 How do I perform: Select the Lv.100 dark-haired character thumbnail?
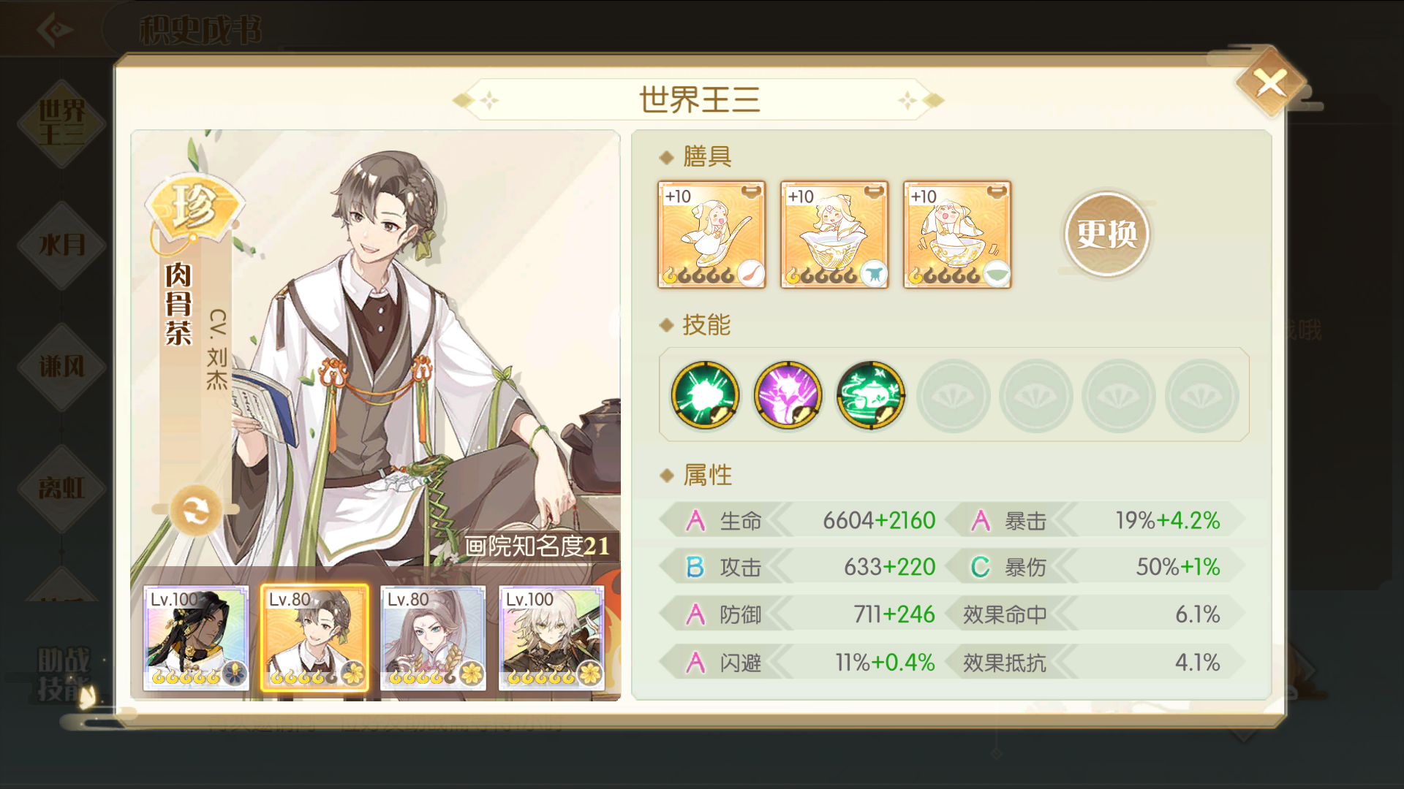pyautogui.click(x=196, y=638)
